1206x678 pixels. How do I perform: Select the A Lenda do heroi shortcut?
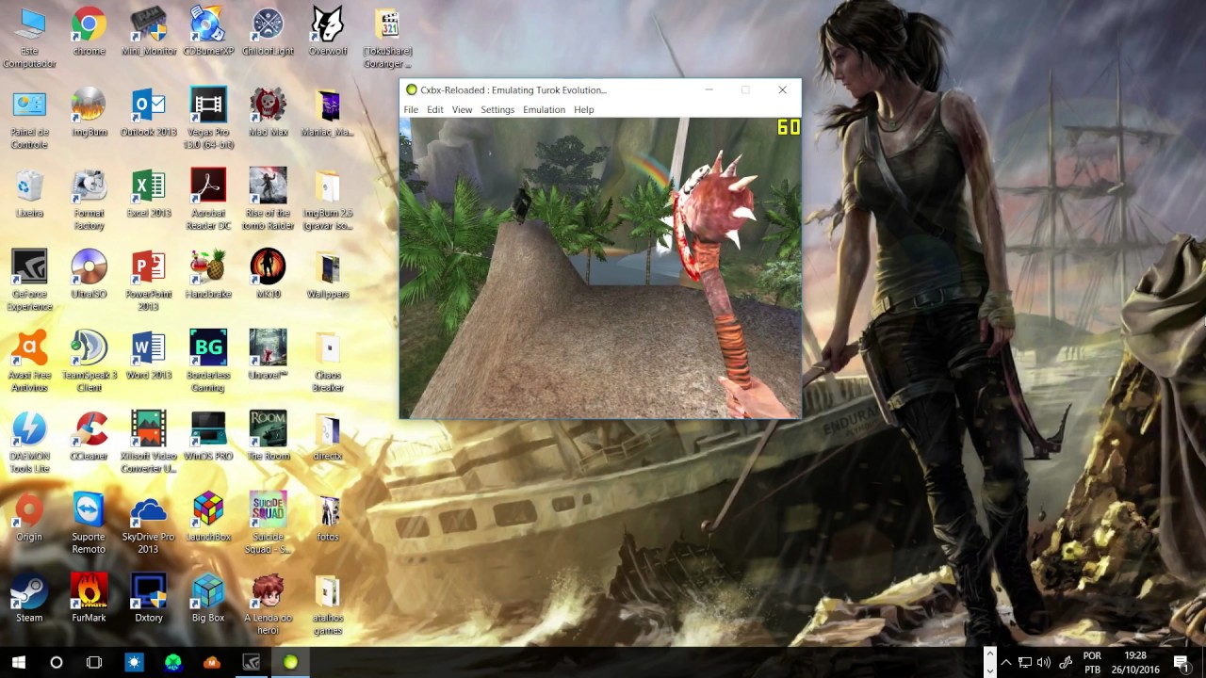[269, 605]
